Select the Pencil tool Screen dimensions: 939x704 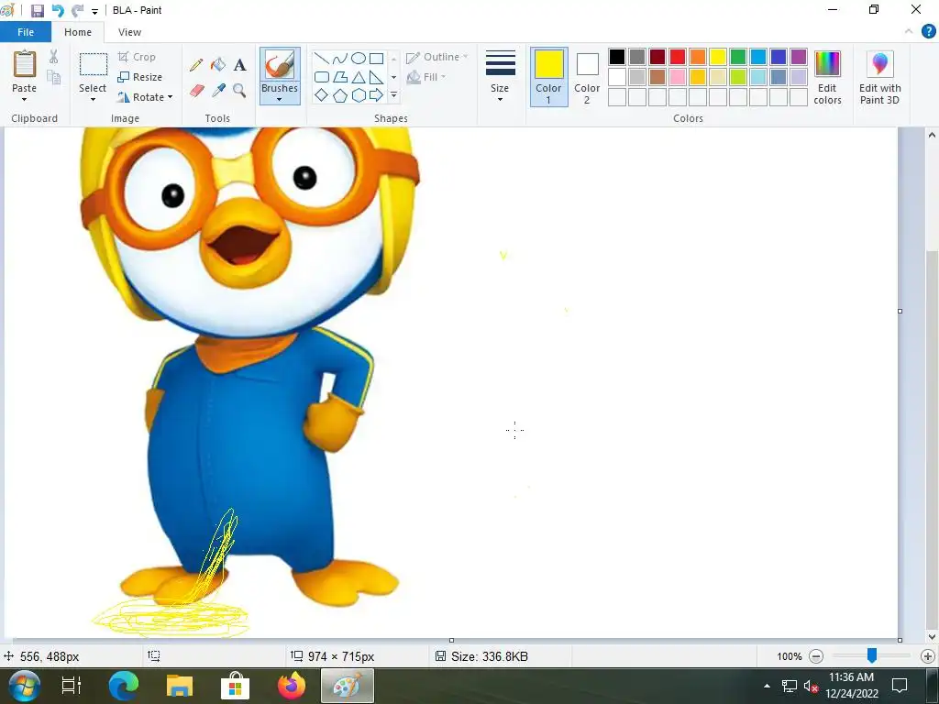pos(196,65)
